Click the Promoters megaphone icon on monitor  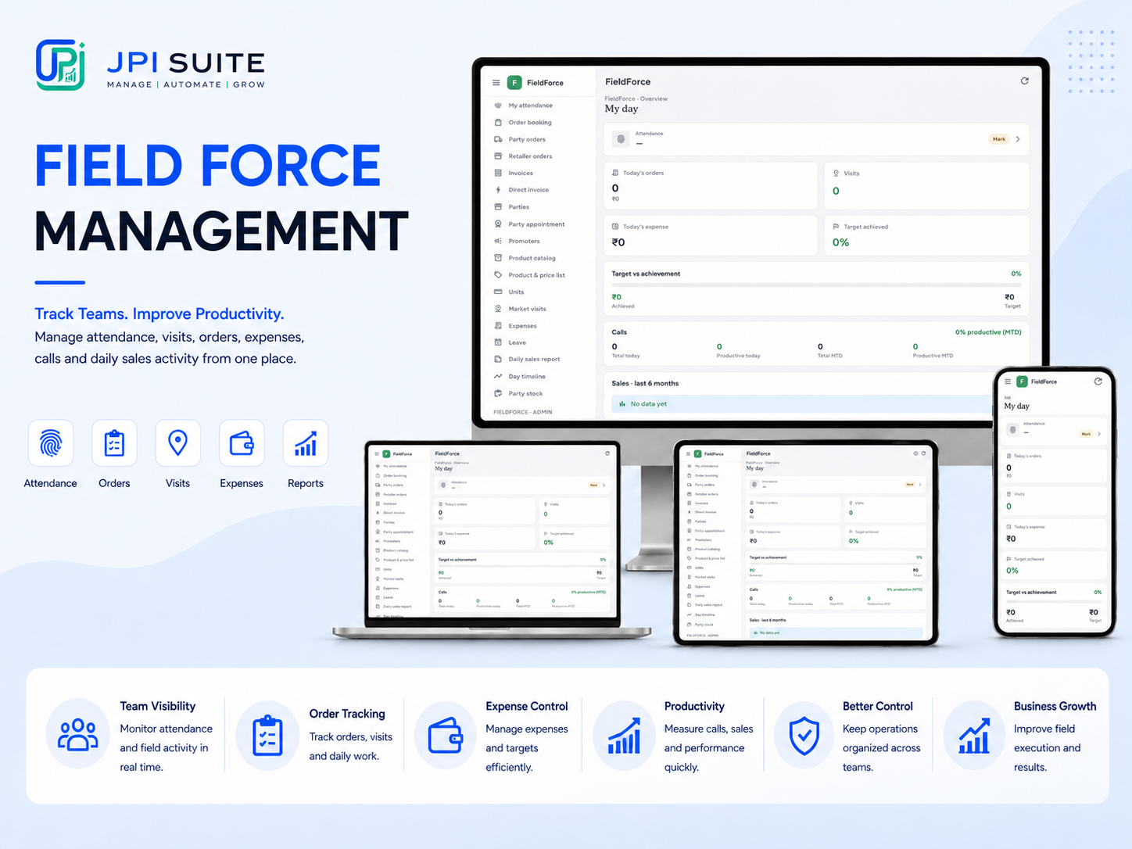(x=498, y=241)
